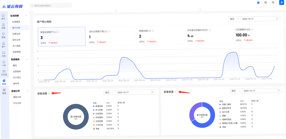Open 组件库 under 数据看板

(x=16, y=83)
